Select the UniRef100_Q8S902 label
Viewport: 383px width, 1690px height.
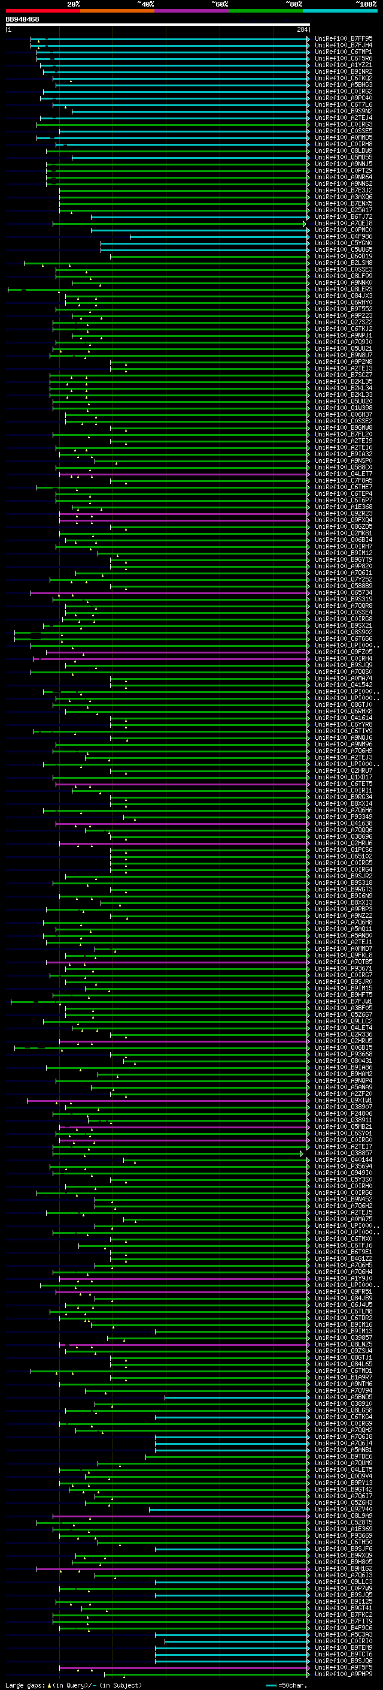344,632
